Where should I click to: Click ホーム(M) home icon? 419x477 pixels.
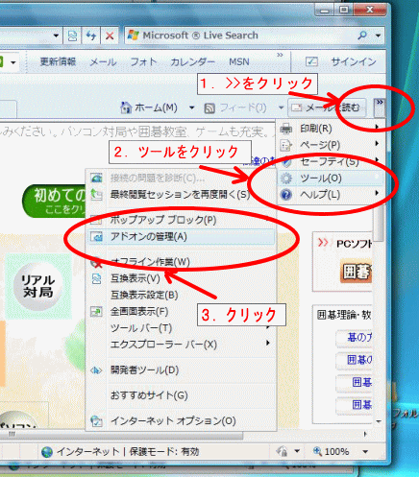point(126,107)
